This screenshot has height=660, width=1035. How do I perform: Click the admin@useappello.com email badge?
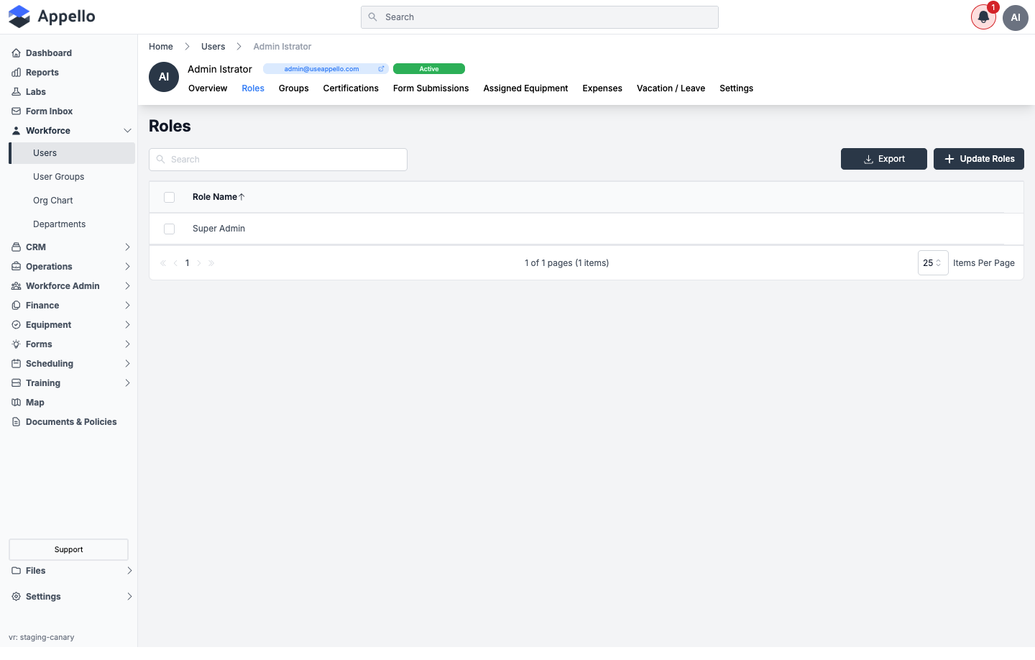point(326,69)
